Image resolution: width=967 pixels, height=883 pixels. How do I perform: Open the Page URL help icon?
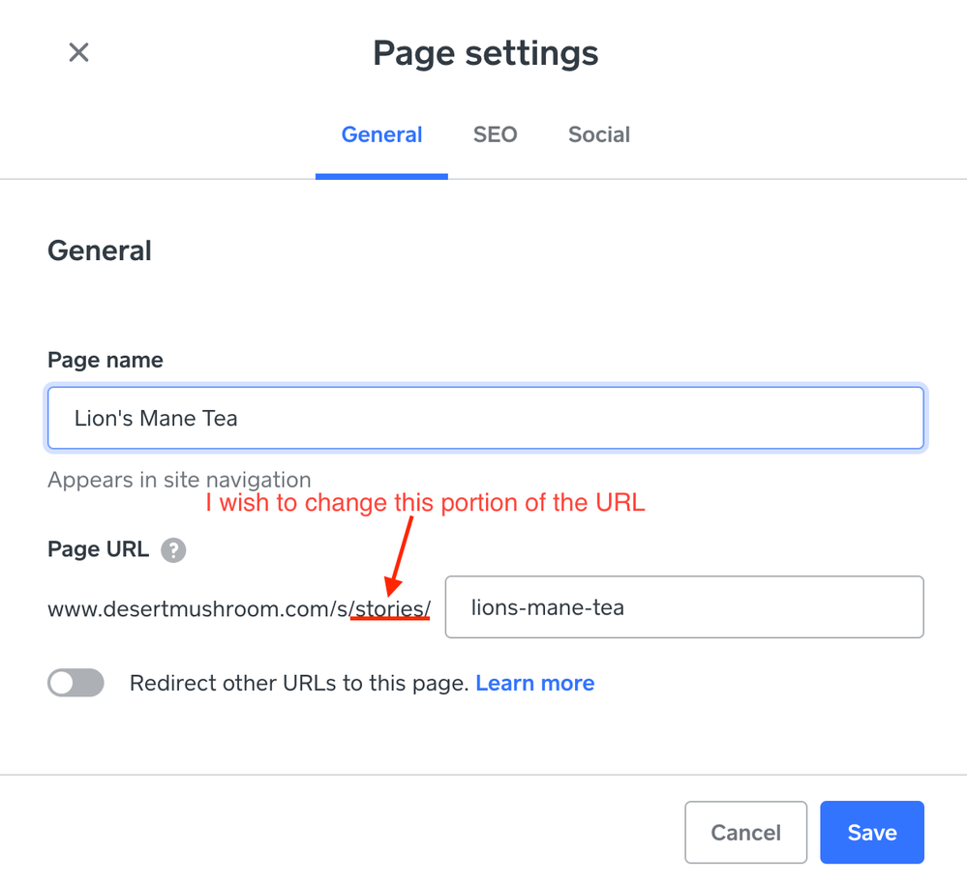pos(173,550)
